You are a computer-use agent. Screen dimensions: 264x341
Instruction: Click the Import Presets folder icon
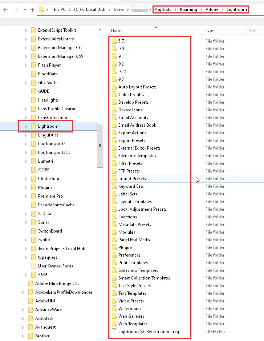(x=114, y=179)
